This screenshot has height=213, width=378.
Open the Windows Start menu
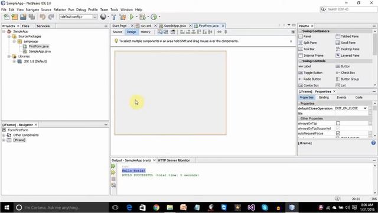point(6,208)
